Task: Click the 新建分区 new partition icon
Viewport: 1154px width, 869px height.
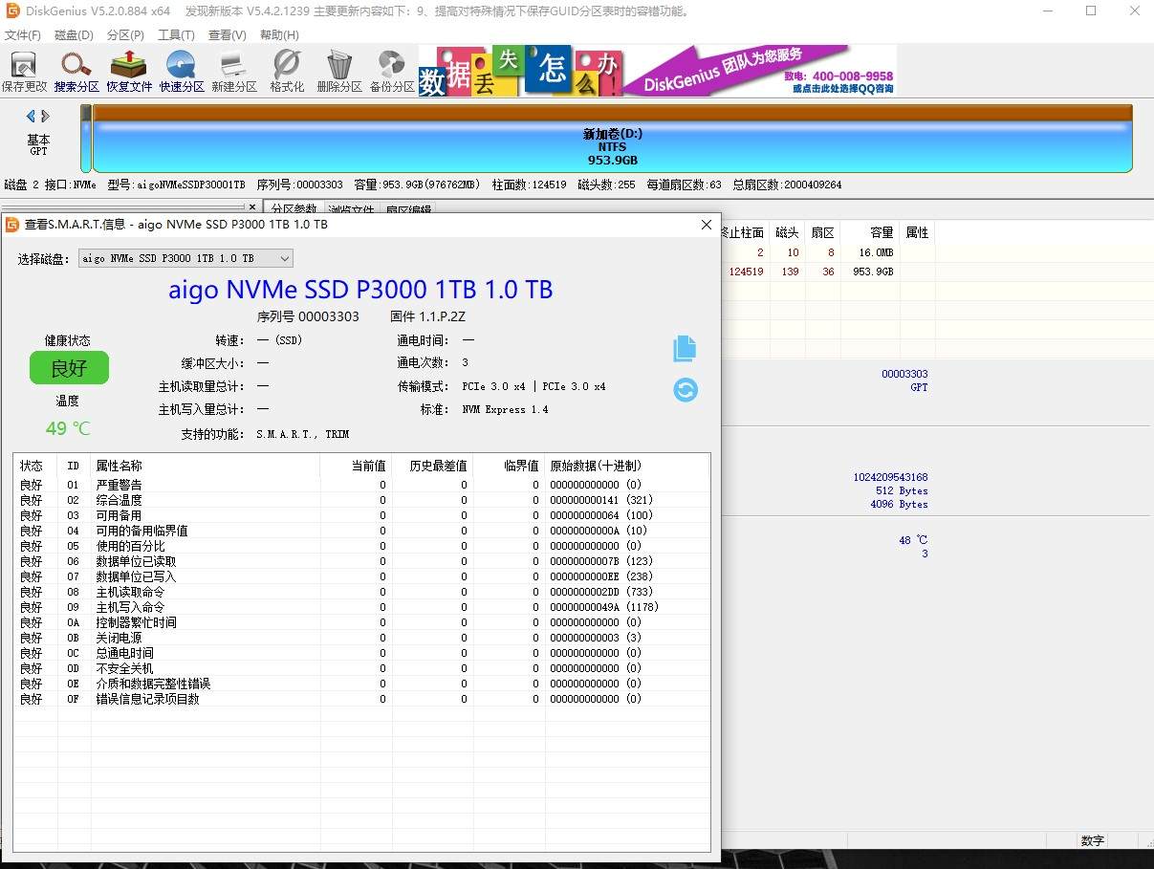Action: coord(234,72)
